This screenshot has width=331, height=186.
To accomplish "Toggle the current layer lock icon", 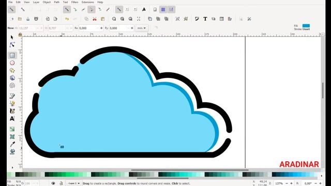I will tap(61, 183).
